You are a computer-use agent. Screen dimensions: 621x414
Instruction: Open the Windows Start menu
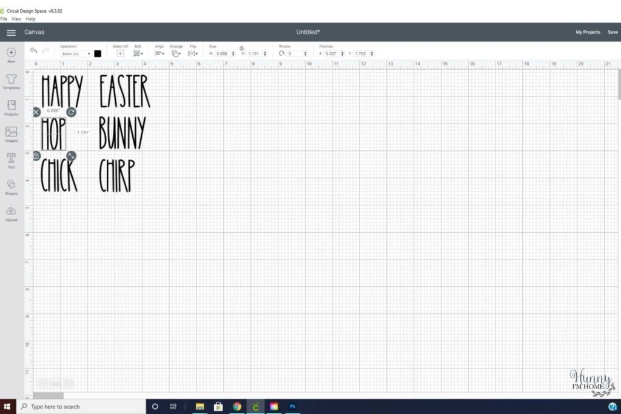click(x=7, y=407)
